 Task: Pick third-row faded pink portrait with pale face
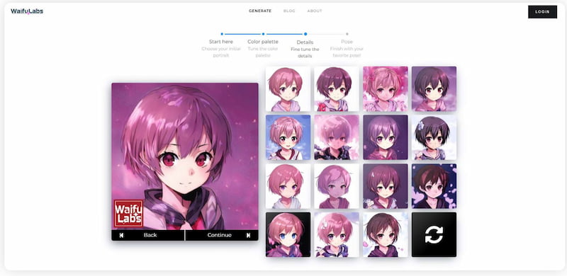pyautogui.click(x=336, y=186)
